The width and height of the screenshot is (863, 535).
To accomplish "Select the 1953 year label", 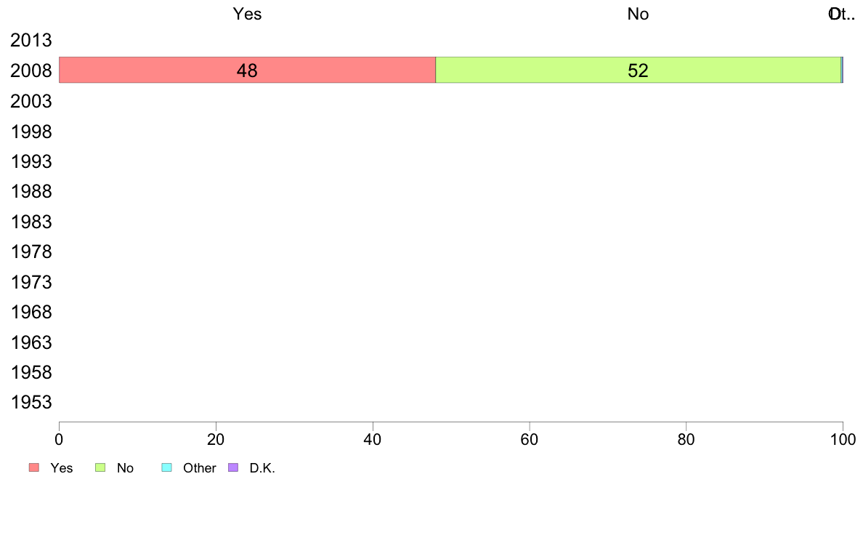I will pos(31,402).
